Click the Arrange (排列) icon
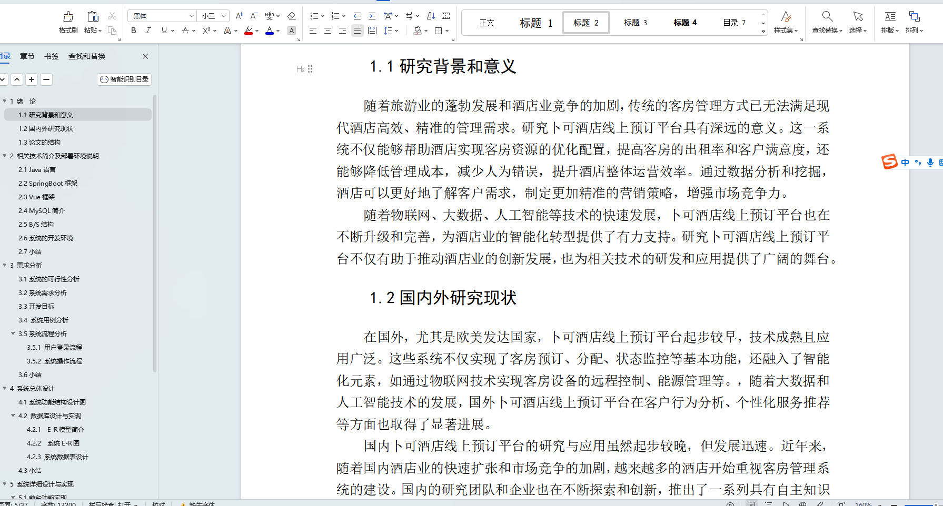The width and height of the screenshot is (943, 506). click(914, 16)
